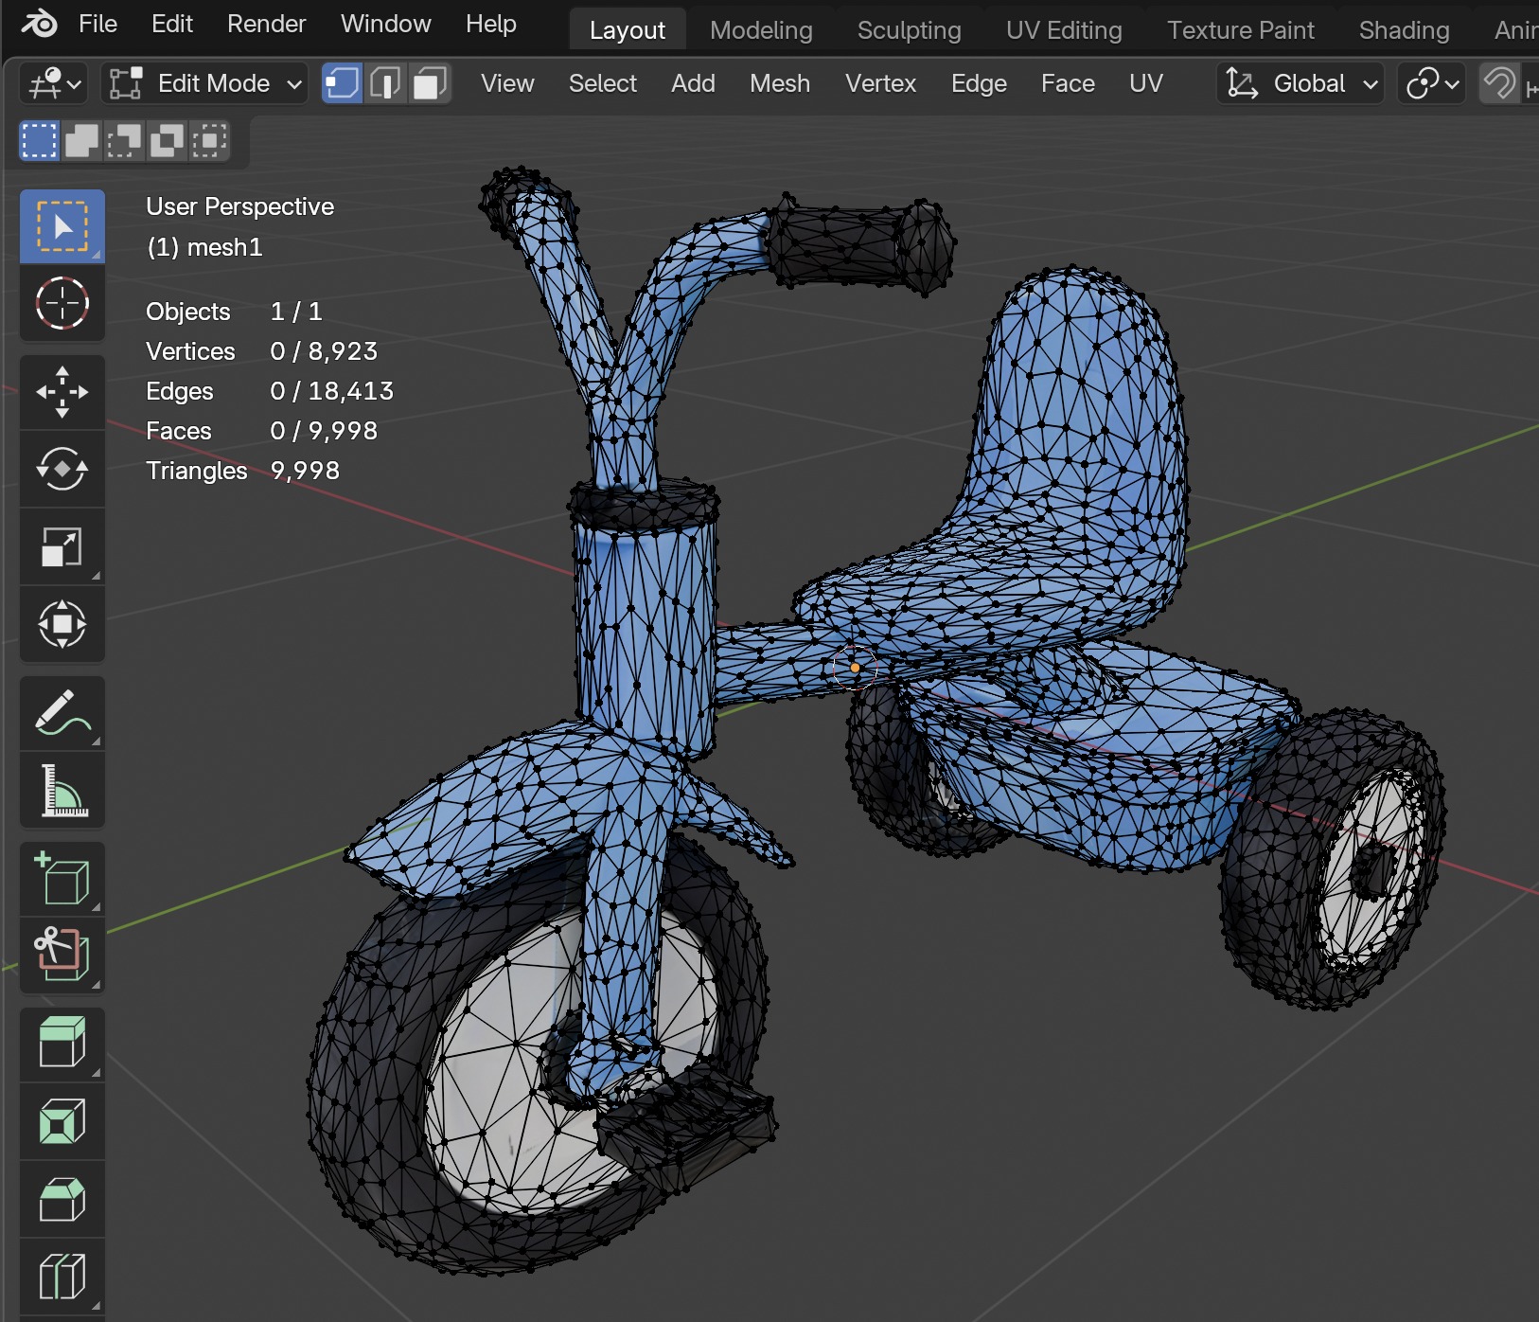Select the Extrude Region tool
Viewport: 1539px width, 1322px height.
click(x=62, y=1044)
